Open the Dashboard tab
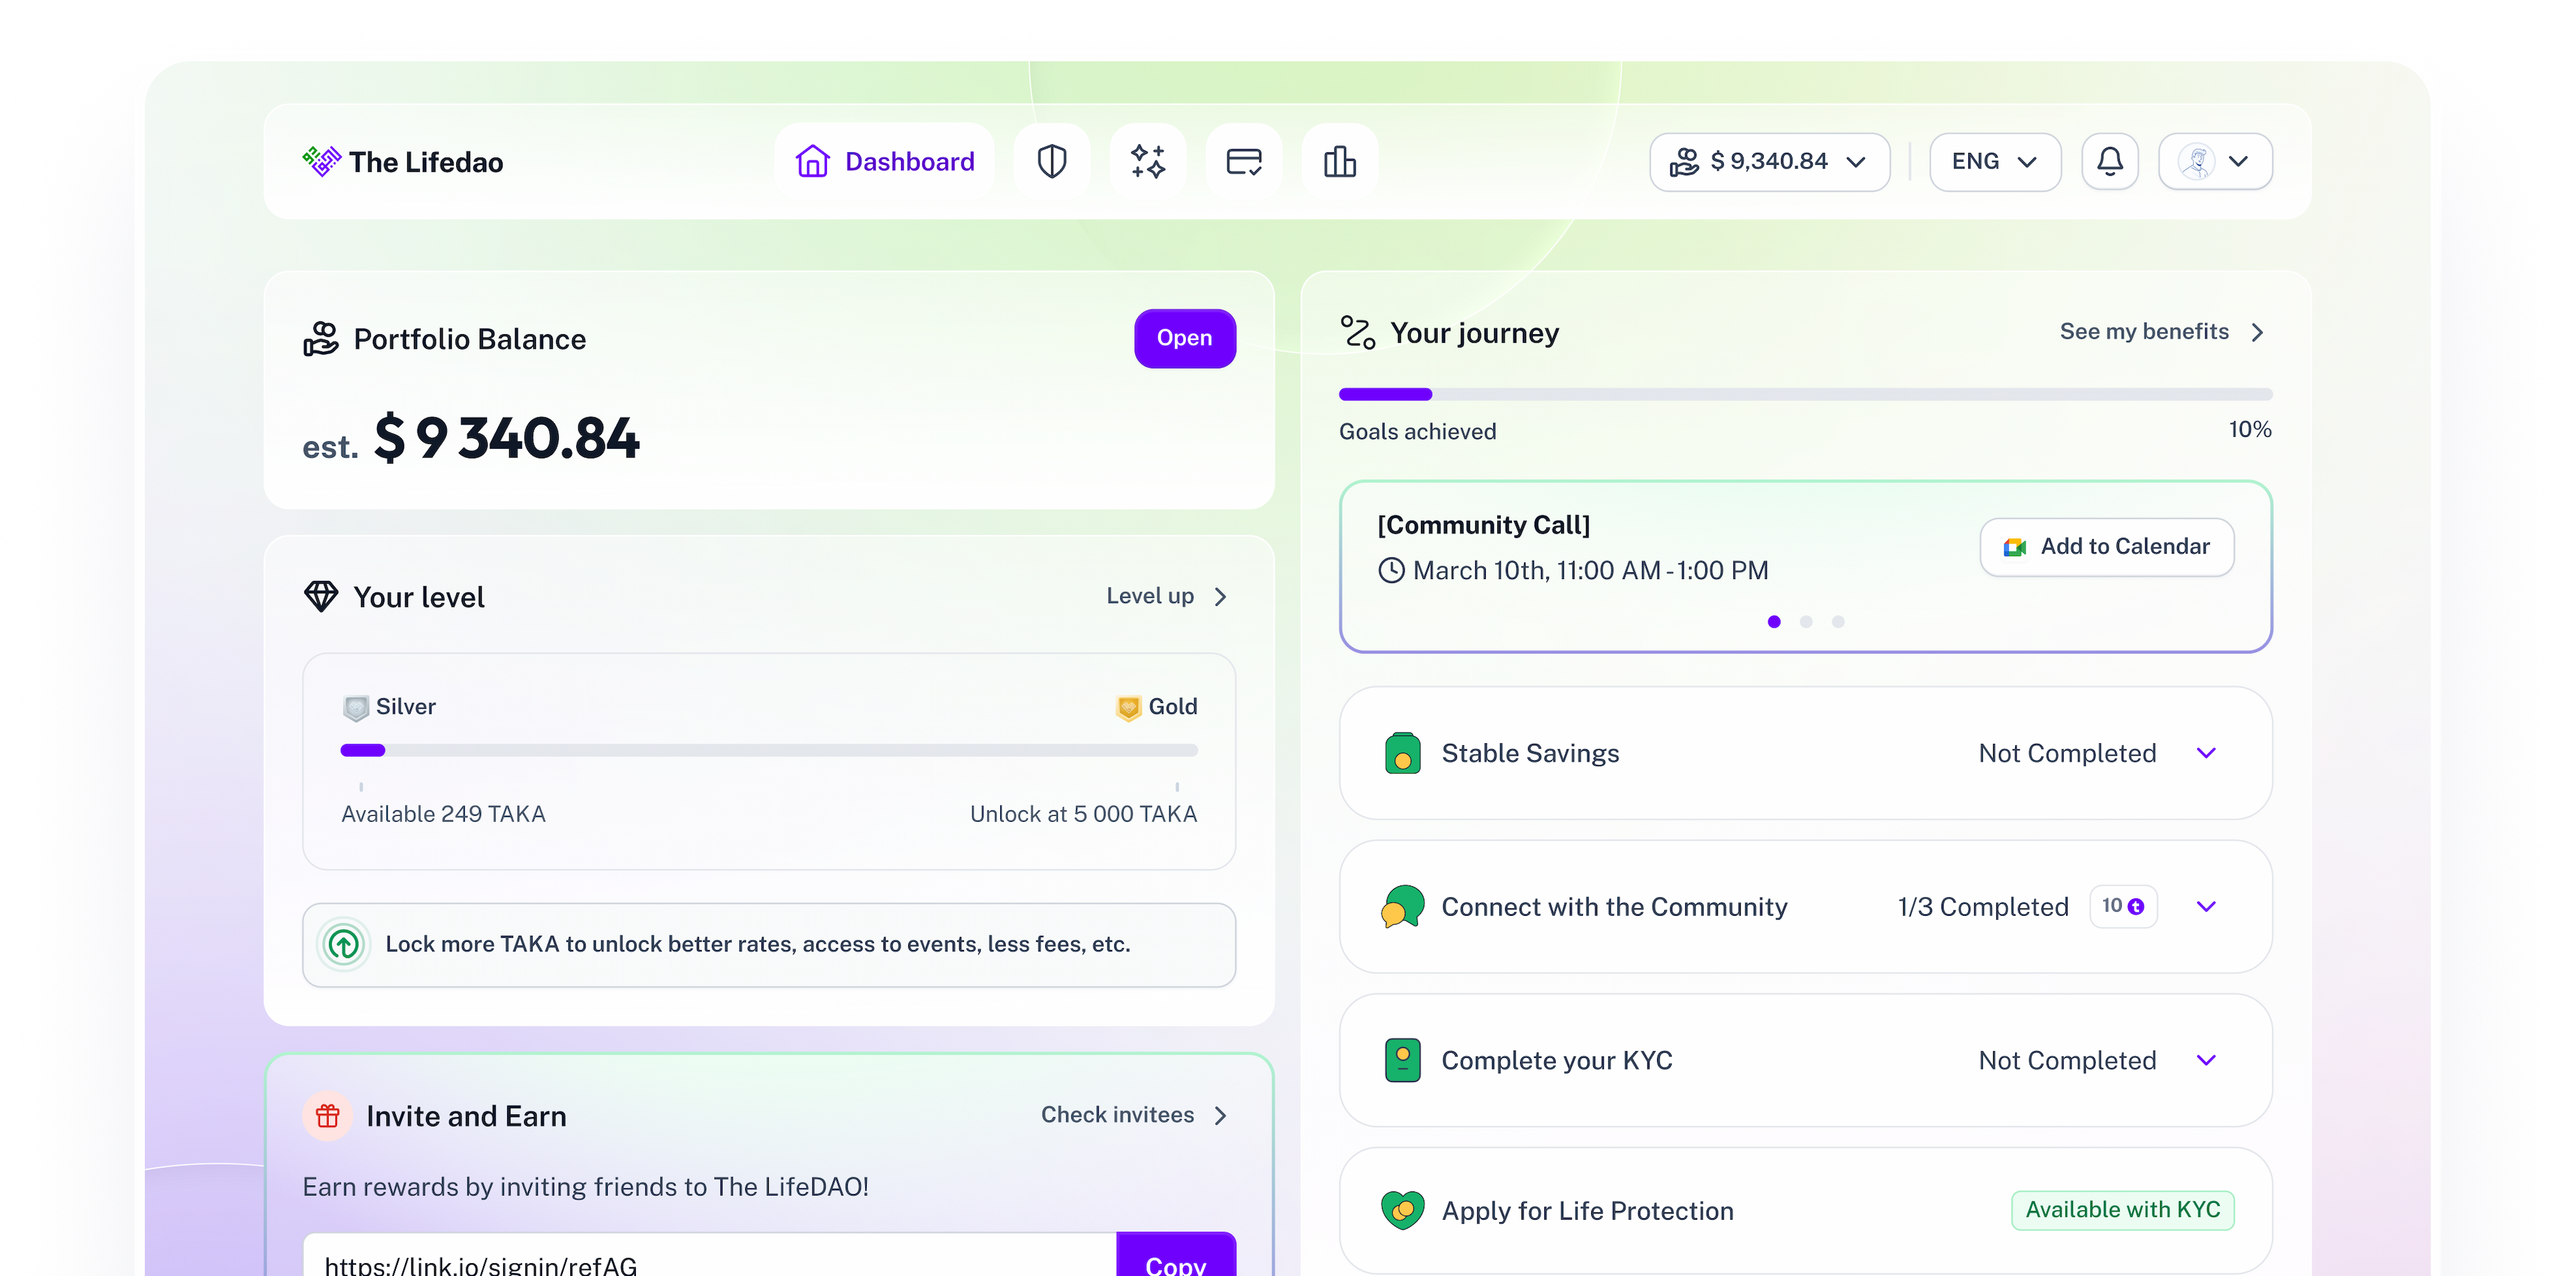 pyautogui.click(x=885, y=161)
